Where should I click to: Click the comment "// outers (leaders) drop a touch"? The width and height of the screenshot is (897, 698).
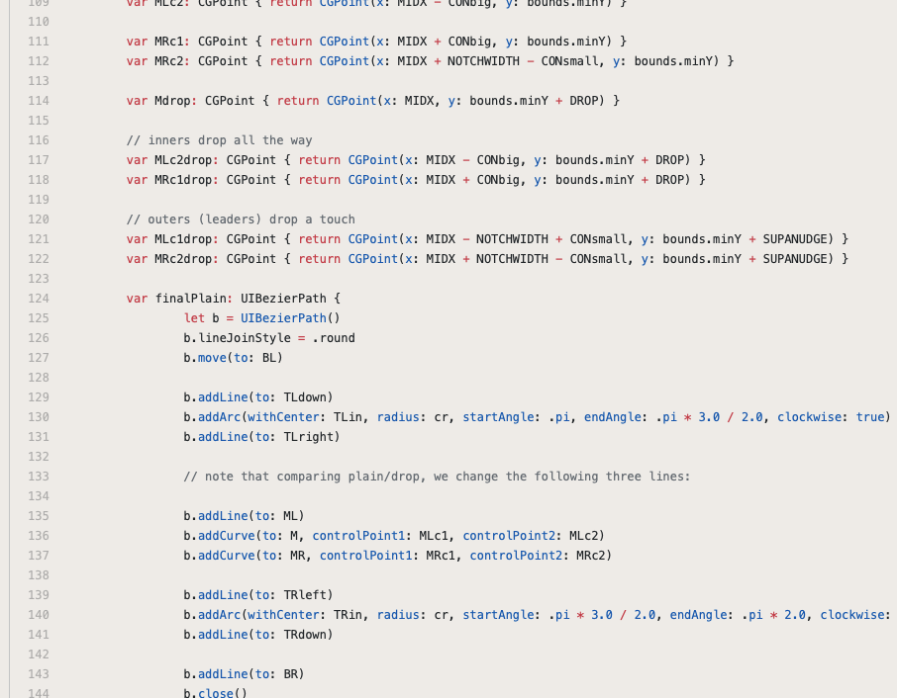[x=241, y=219]
